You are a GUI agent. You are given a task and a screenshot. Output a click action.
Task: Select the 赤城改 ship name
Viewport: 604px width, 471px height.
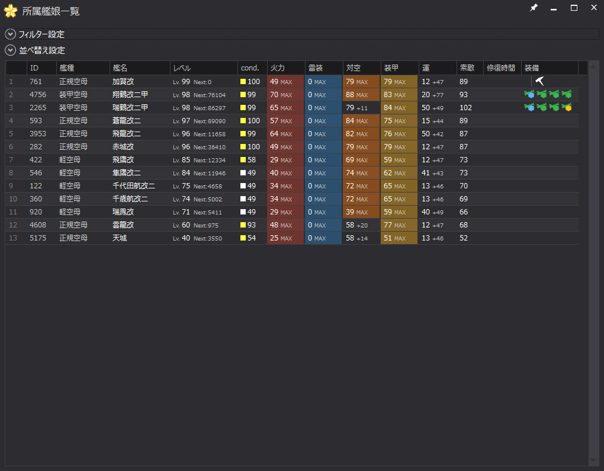(x=123, y=147)
